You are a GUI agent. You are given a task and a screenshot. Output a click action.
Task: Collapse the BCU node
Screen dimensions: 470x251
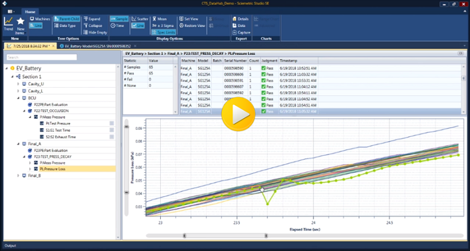coord(18,98)
